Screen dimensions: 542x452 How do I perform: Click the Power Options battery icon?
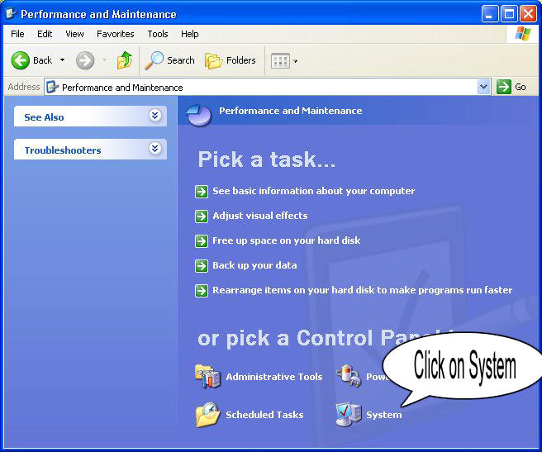[349, 376]
